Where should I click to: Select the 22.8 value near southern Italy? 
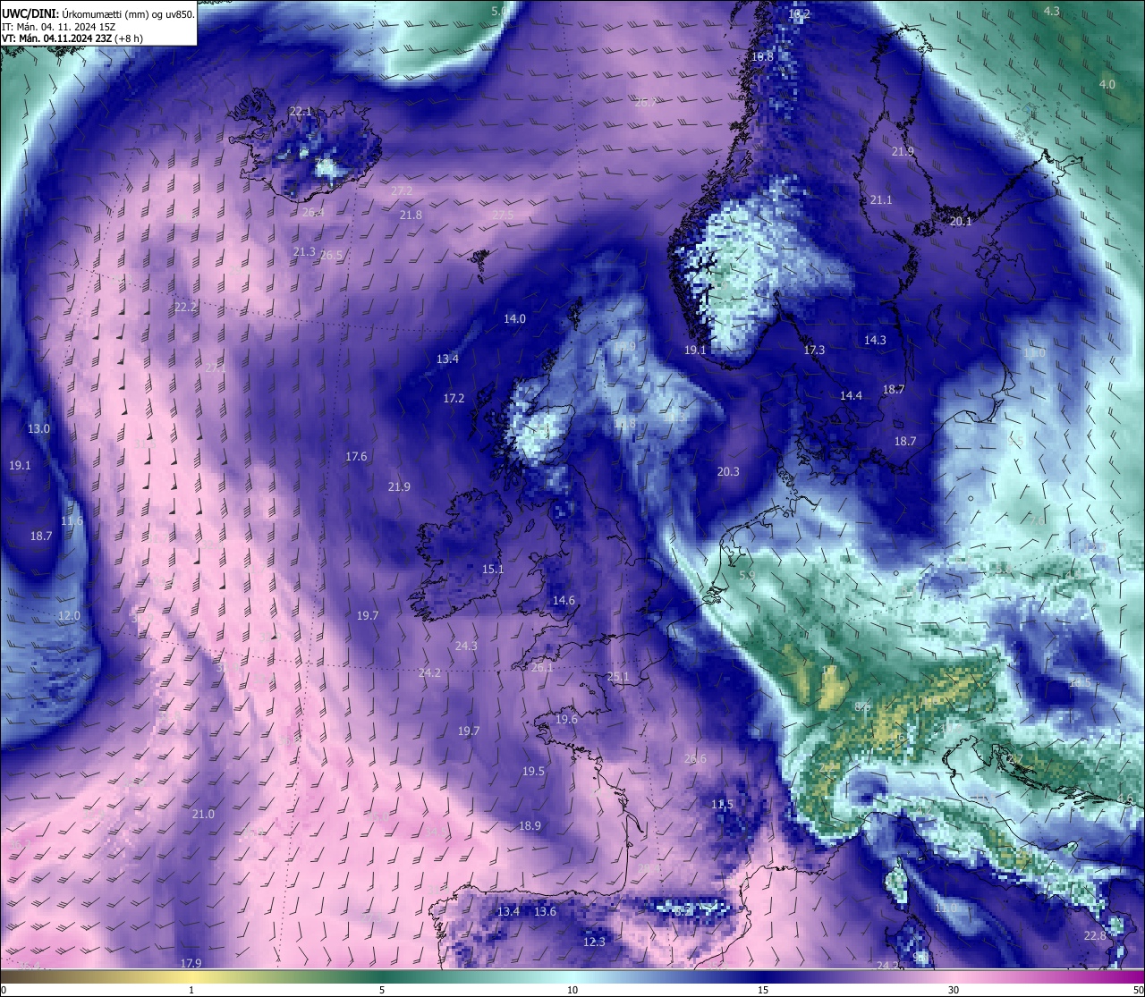tap(1095, 936)
